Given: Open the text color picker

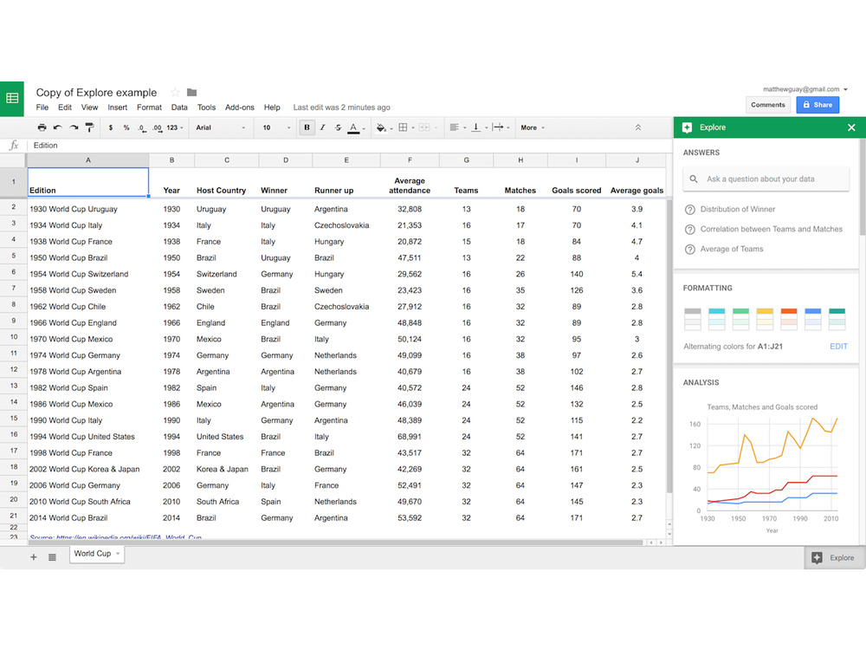Looking at the screenshot, I should [x=356, y=128].
